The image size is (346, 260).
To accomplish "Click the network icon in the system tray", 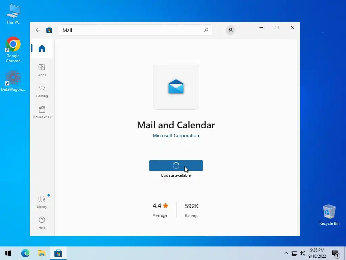I will click(294, 253).
